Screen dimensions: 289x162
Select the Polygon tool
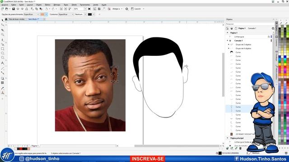2,58
